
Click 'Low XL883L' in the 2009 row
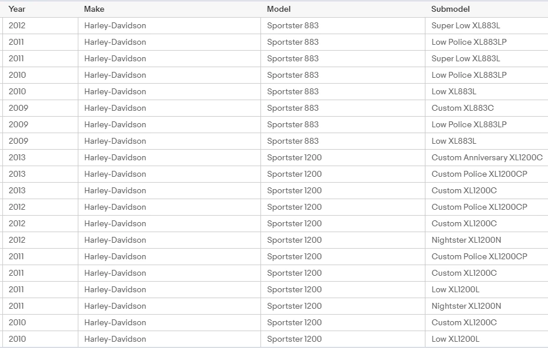pos(454,141)
